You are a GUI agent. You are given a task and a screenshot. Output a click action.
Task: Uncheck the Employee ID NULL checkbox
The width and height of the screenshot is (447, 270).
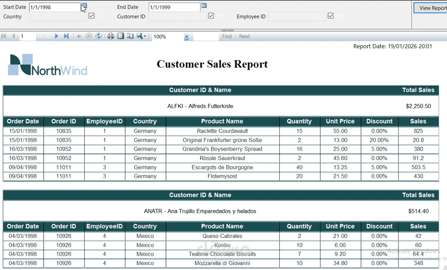tap(330, 16)
